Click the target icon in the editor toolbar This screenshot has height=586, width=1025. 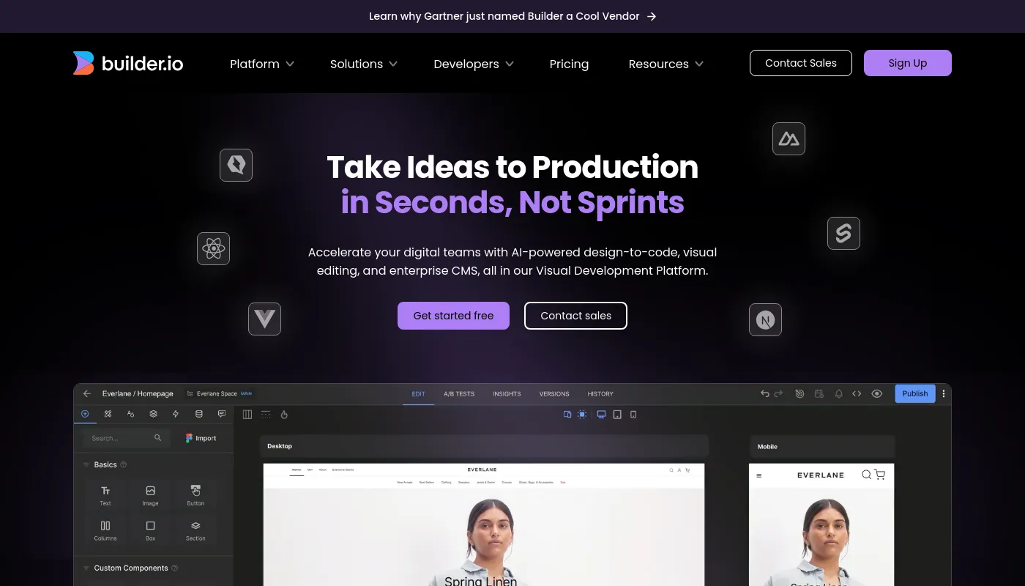(799, 393)
